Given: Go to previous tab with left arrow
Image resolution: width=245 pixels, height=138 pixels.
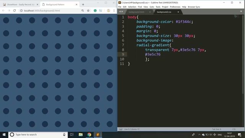Looking at the screenshot, I should (x=120, y=11).
